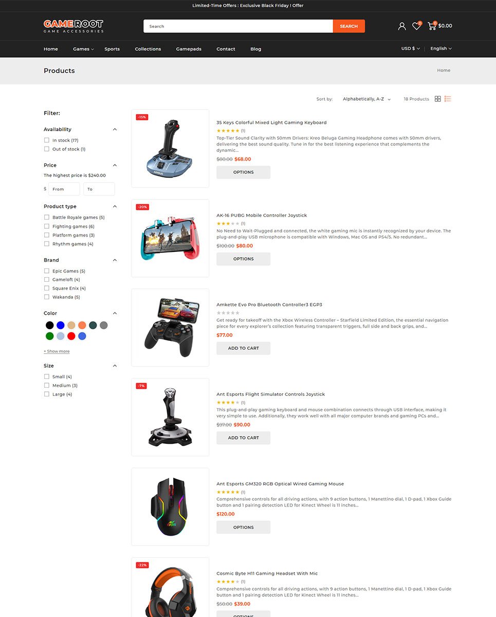Collapse the Availability filter section

[x=115, y=130]
